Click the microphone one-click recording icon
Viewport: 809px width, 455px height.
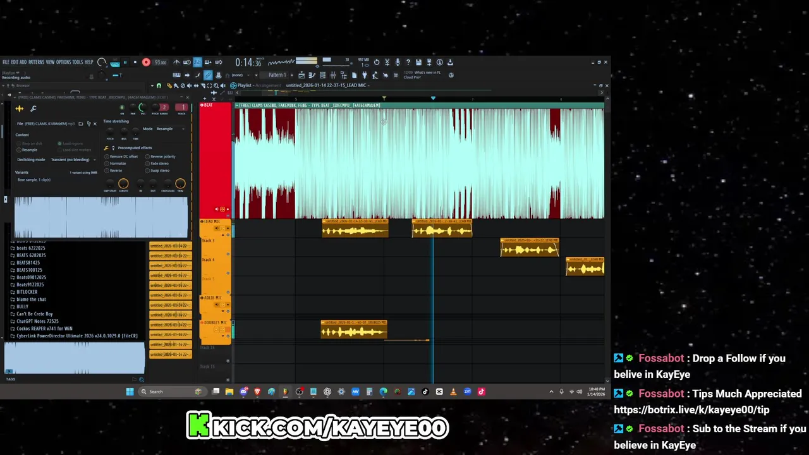(x=398, y=62)
